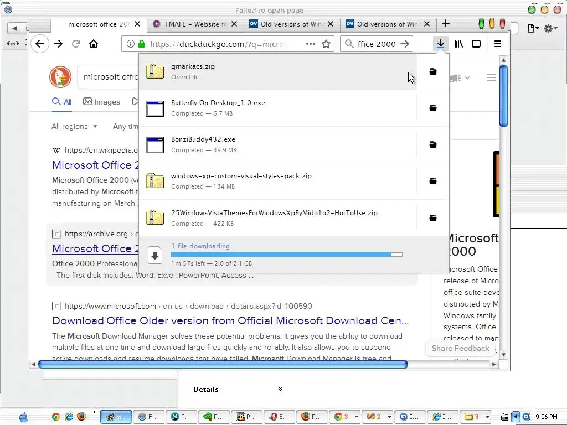Open a new tab with plus button
The height and width of the screenshot is (425, 567).
446,24
